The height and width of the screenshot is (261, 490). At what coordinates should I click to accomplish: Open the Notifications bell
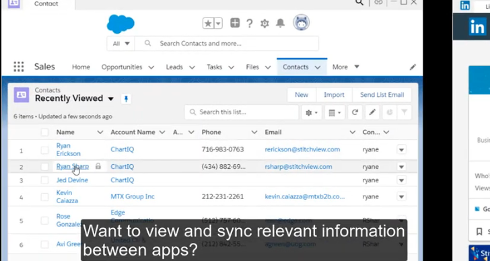[x=280, y=23]
